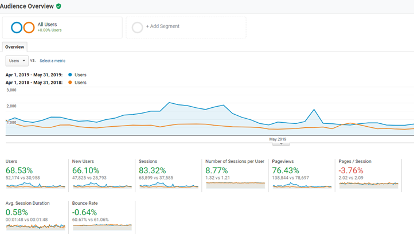Click the All Users segment circle icon
Viewport: 414px width, 234px height.
pyautogui.click(x=22, y=27)
